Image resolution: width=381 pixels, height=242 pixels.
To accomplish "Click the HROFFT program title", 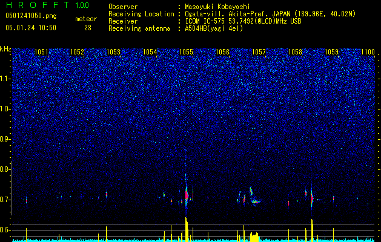I will tap(37, 5).
